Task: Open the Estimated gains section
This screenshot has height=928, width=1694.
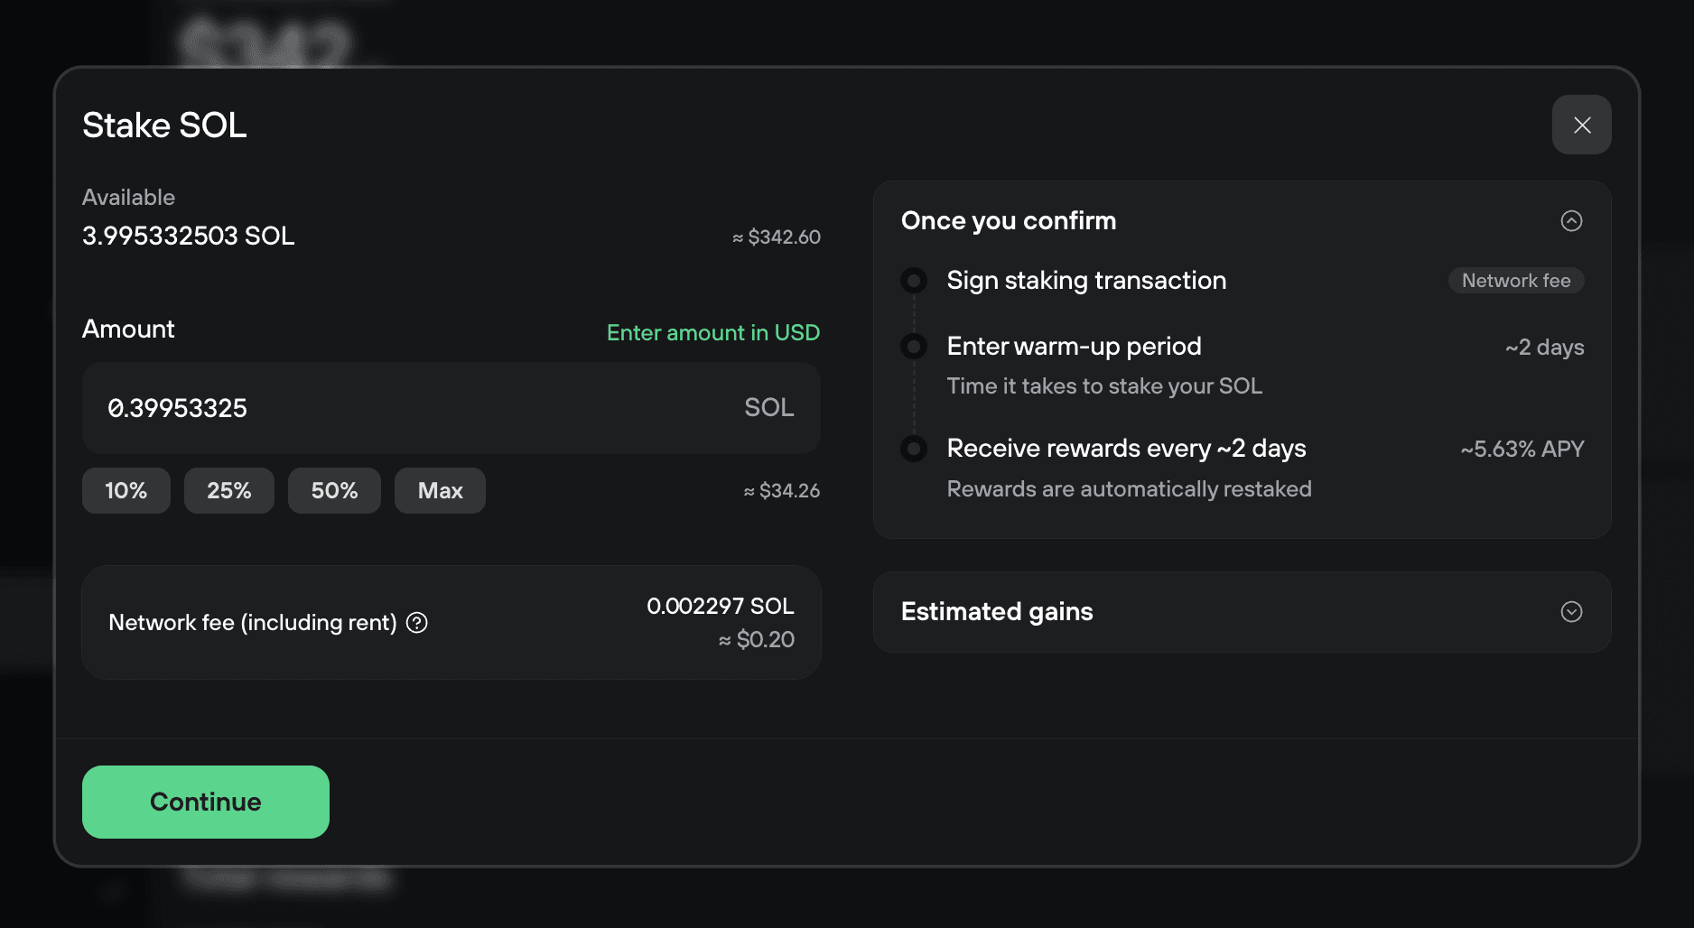Action: coord(1571,612)
